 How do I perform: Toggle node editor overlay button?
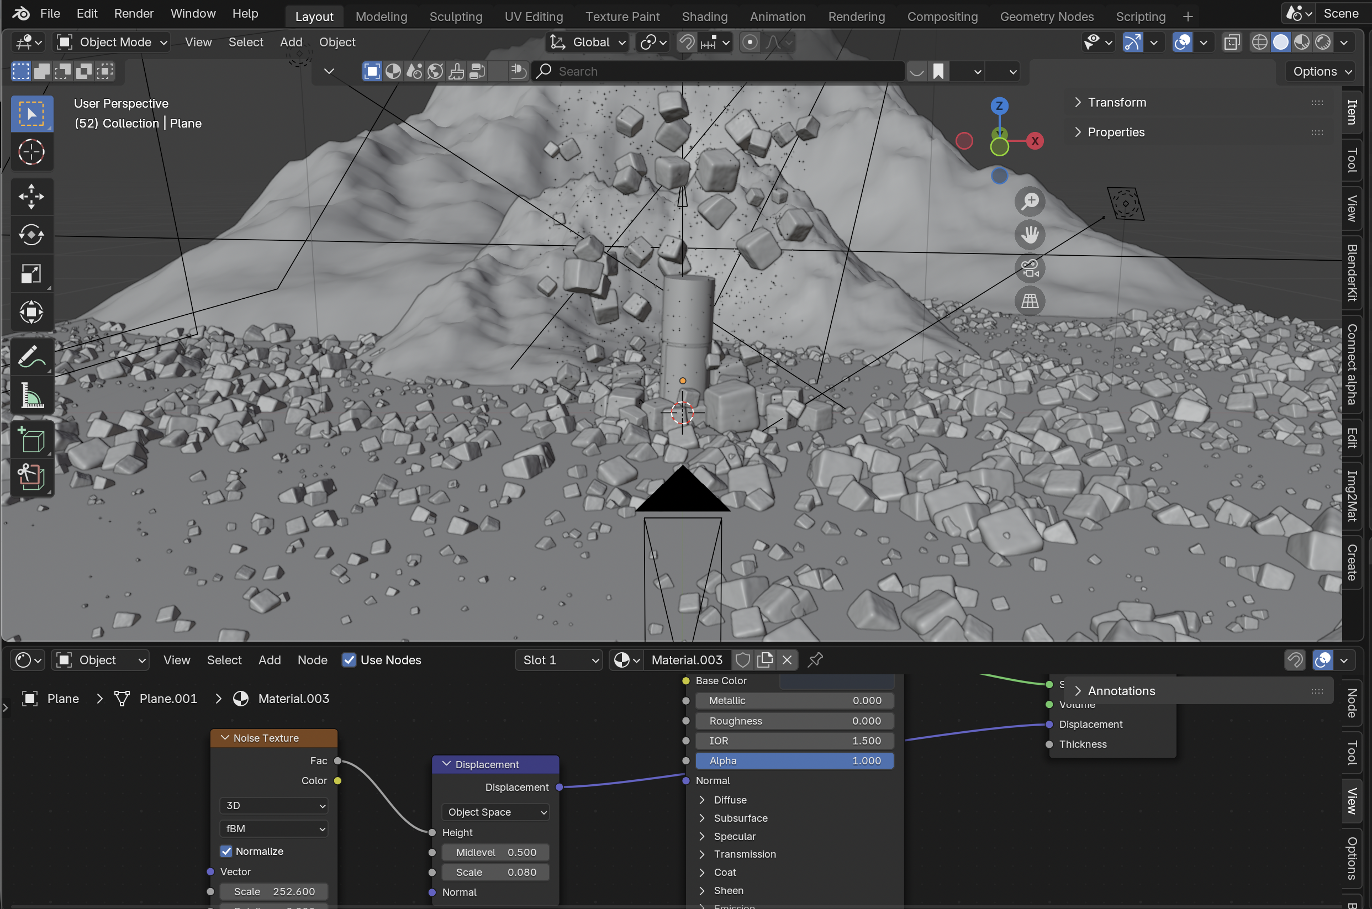tap(1323, 660)
